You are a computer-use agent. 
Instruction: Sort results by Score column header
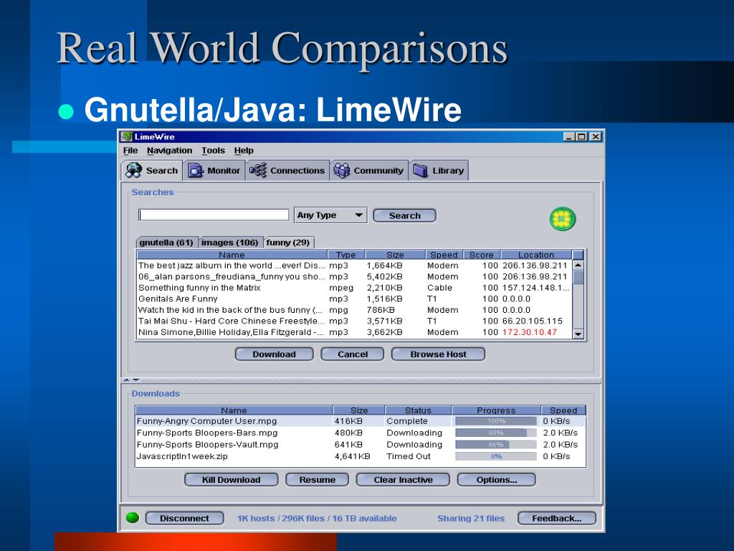coord(482,255)
